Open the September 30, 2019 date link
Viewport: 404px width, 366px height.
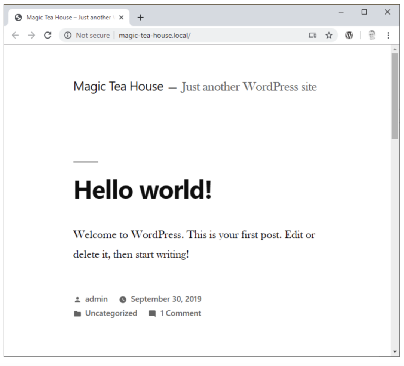point(166,299)
